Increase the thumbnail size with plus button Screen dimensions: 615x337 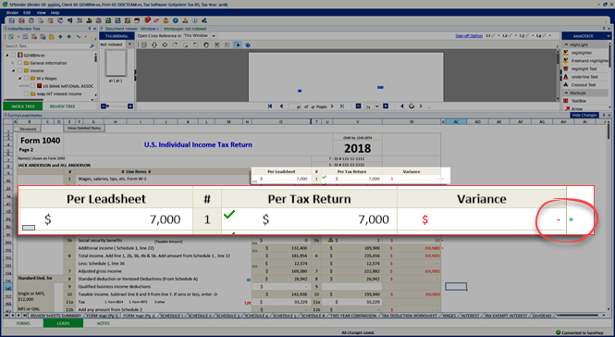click(130, 106)
